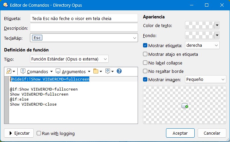The height and width of the screenshot is (142, 230).
Task: Click the Argumentos speech bubble icon
Action: tap(58, 71)
